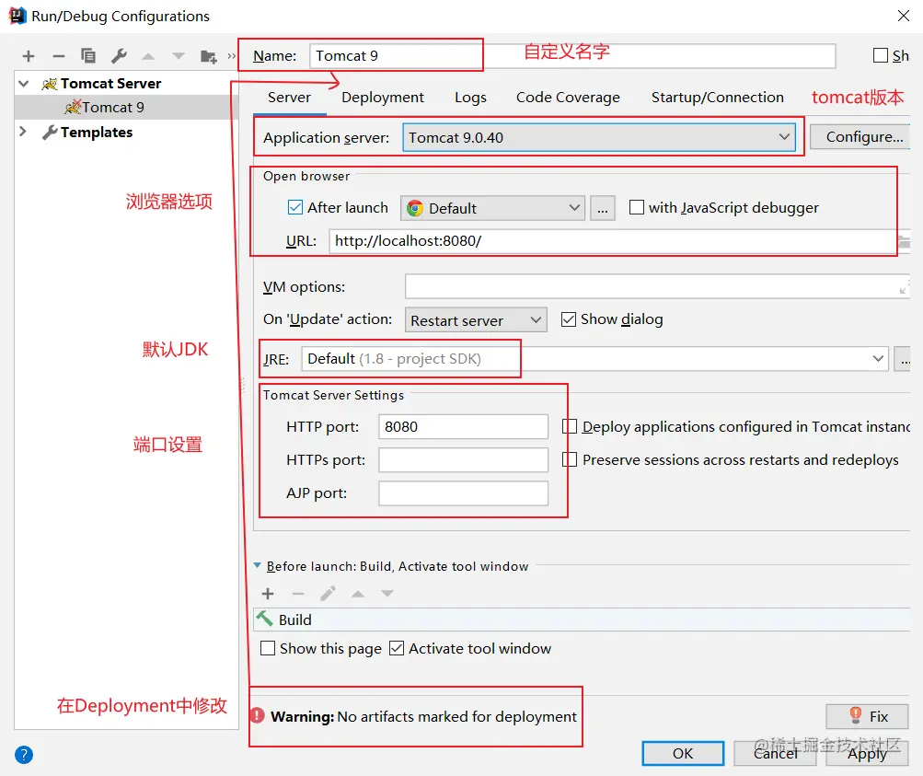This screenshot has height=776, width=923.
Task: Remove before launch task minus icon
Action: click(x=298, y=594)
